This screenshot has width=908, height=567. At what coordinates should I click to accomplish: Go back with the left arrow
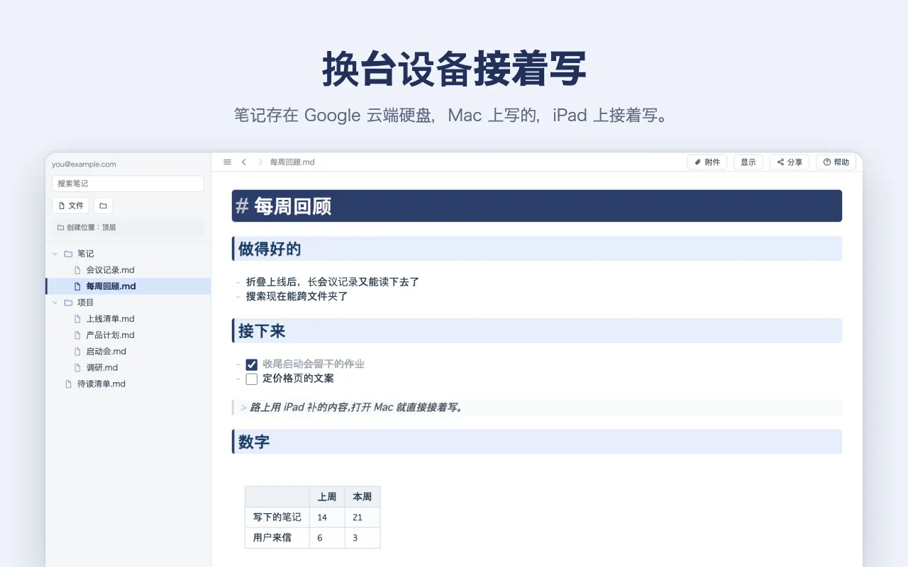coord(244,162)
